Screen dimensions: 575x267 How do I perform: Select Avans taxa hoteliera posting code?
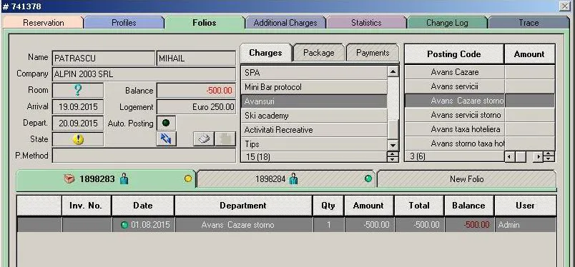pos(455,129)
